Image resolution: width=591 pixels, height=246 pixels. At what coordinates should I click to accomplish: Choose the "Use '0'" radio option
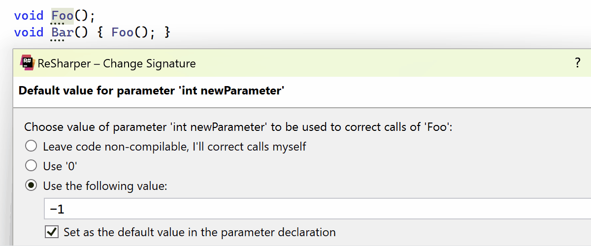click(31, 166)
